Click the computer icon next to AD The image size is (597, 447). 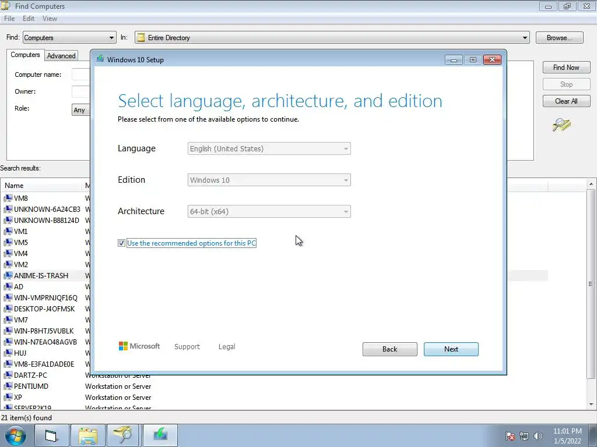coord(8,286)
